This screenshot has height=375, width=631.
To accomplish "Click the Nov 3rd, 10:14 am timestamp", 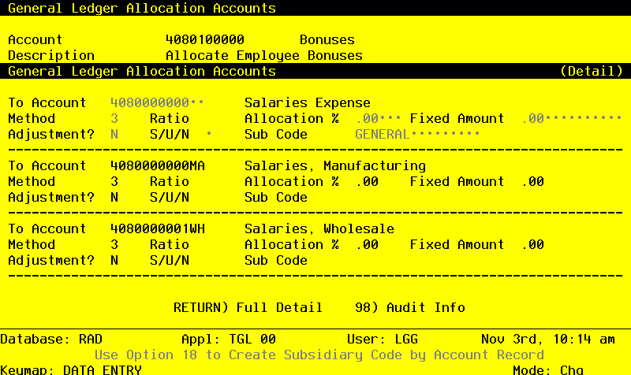I will [x=548, y=340].
